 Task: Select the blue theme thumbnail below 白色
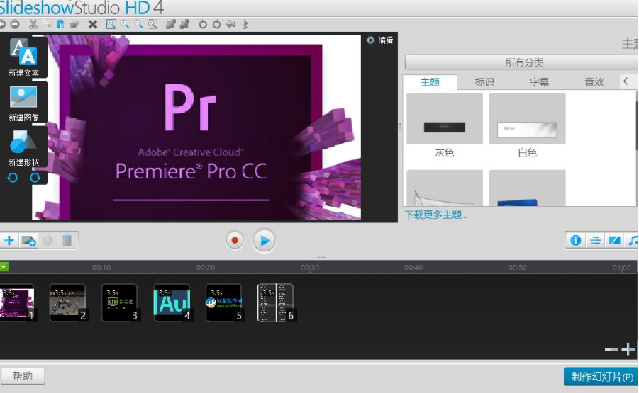coord(528,188)
